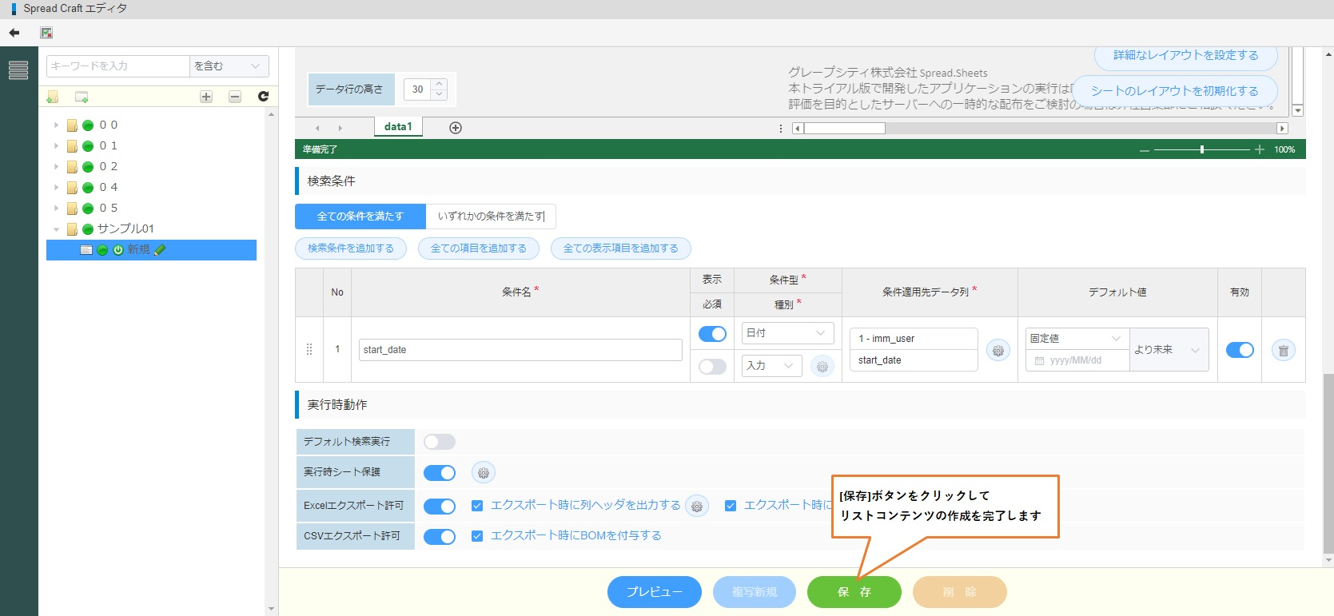Screen dimensions: 1334x616
Task: Expand the 0 2 folder in tree
Action: pyautogui.click(x=56, y=167)
